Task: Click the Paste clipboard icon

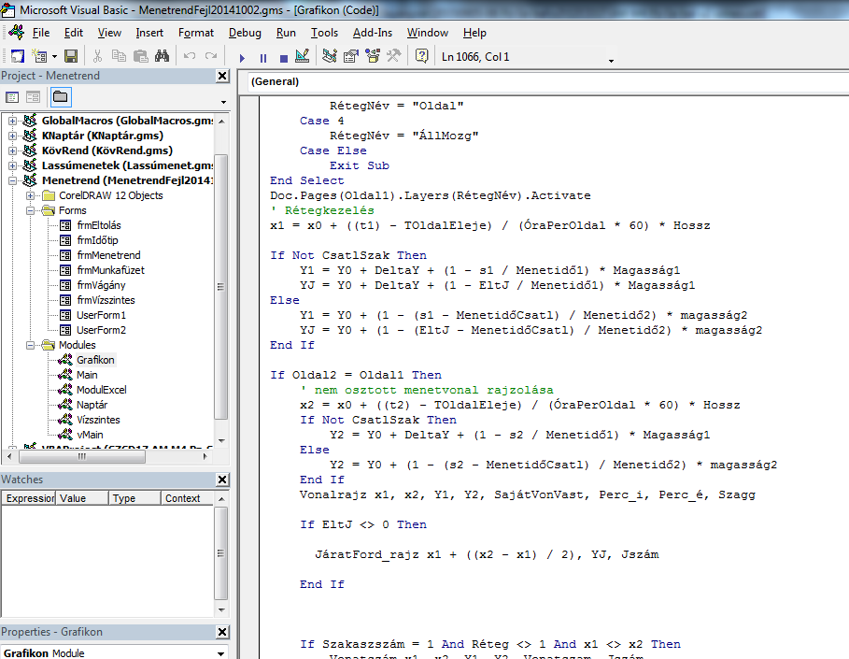Action: coord(140,56)
